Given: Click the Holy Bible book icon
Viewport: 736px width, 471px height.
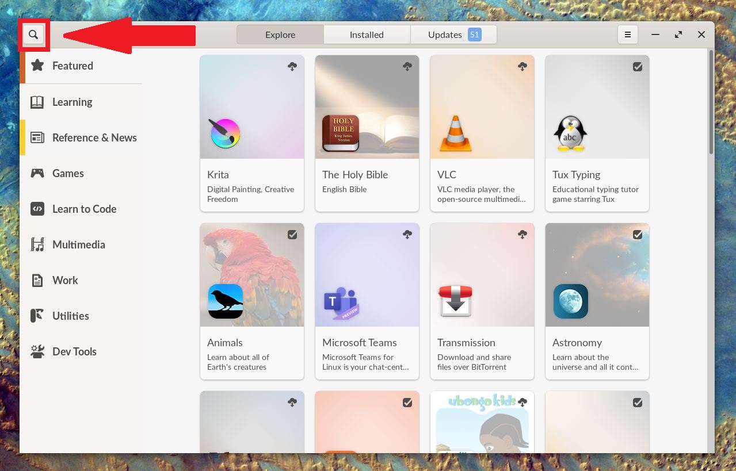Looking at the screenshot, I should [x=341, y=133].
